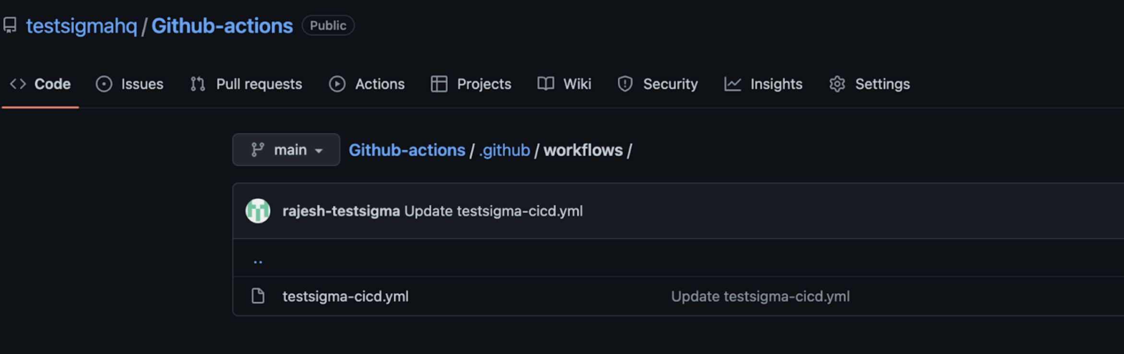Viewport: 1124px width, 354px height.
Task: Click the caret arrow next to main
Action: click(319, 151)
